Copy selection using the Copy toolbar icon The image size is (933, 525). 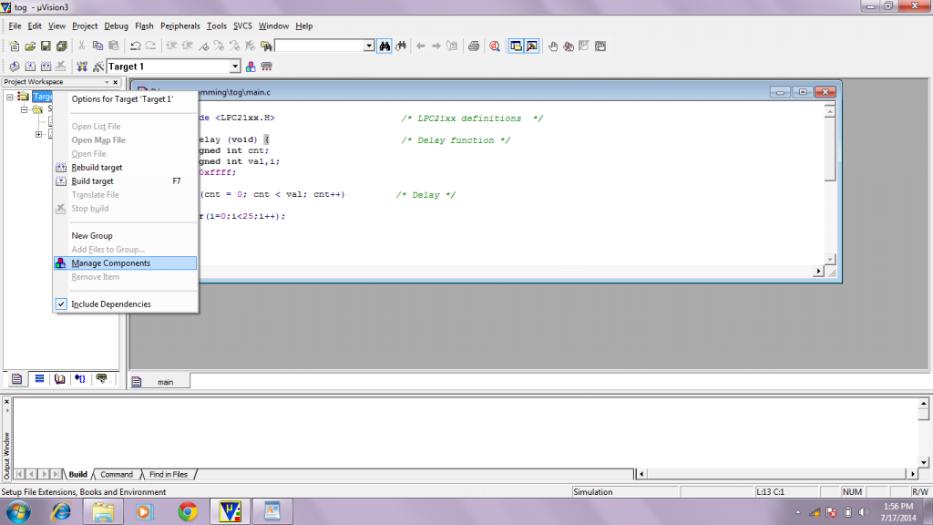coord(97,46)
